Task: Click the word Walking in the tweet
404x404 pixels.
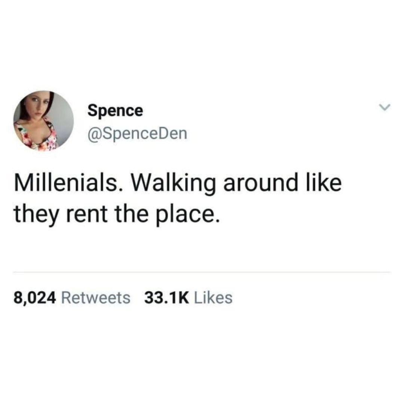Action: point(174,183)
